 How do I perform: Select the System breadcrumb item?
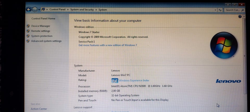(103, 10)
